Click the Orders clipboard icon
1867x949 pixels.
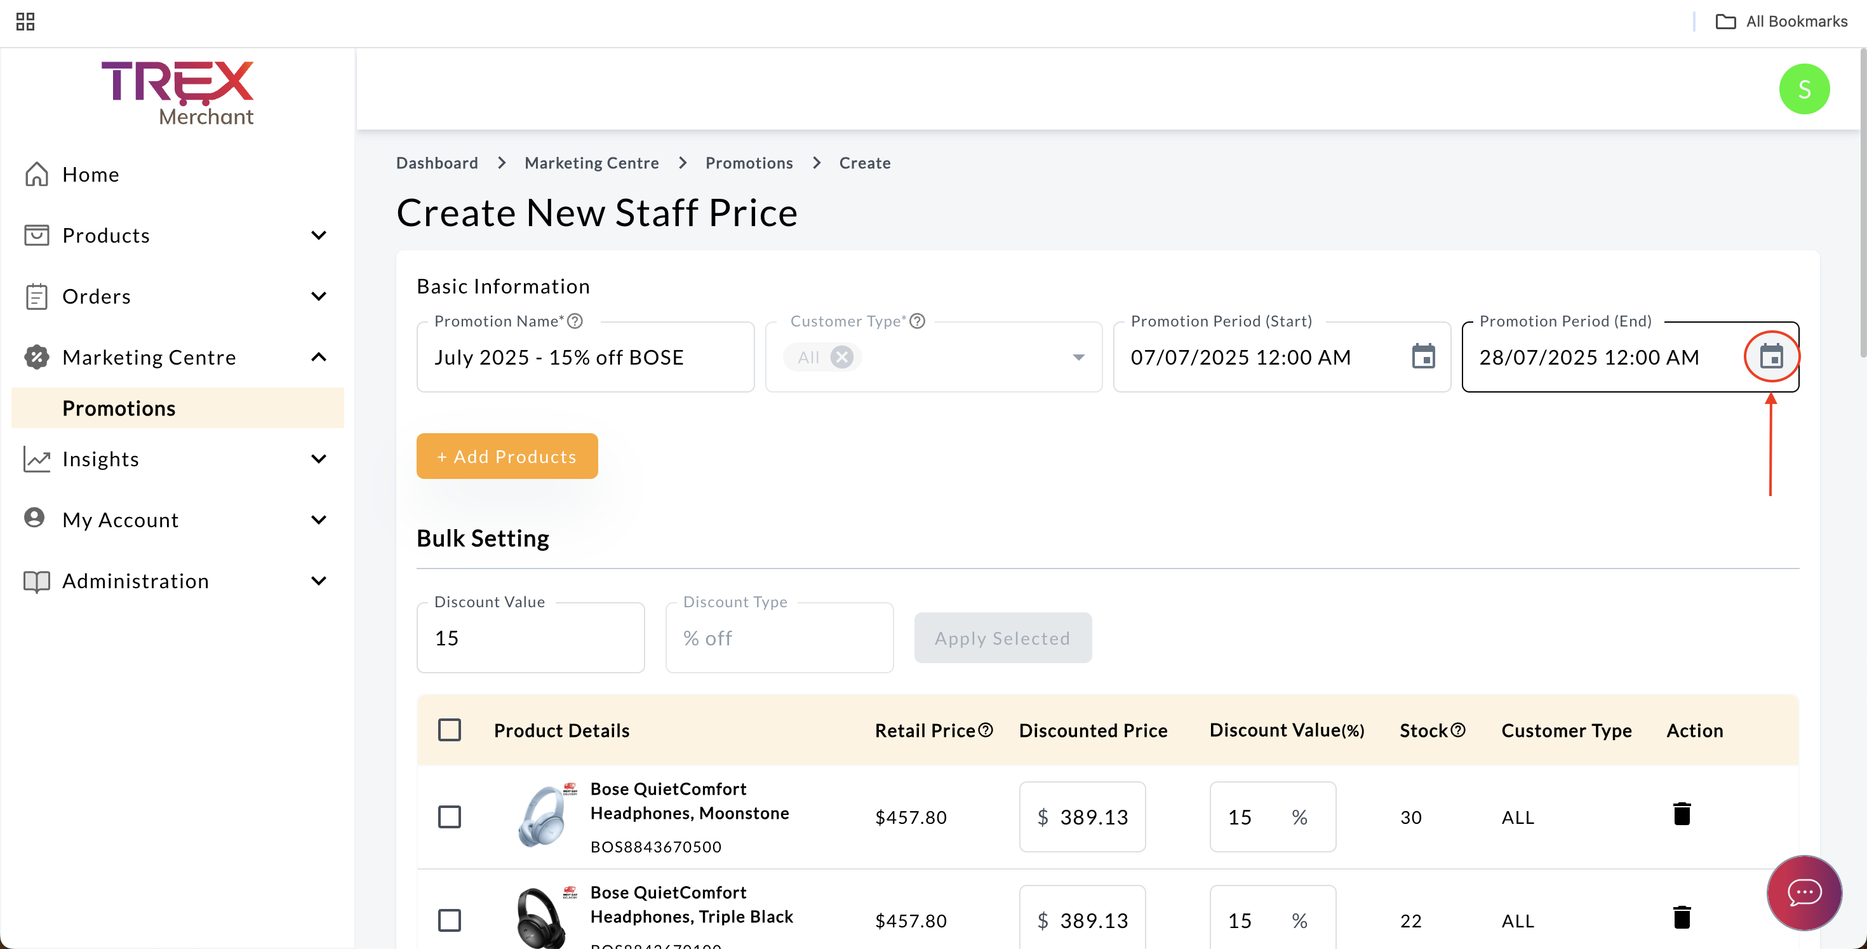36,296
